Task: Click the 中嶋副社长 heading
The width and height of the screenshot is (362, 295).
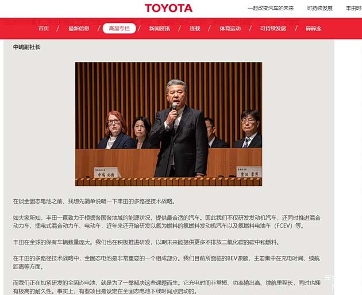Action: click(x=27, y=48)
